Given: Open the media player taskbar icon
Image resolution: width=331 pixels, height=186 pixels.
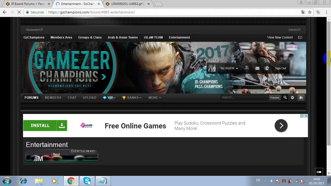Looking at the screenshot, I should point(55,181).
